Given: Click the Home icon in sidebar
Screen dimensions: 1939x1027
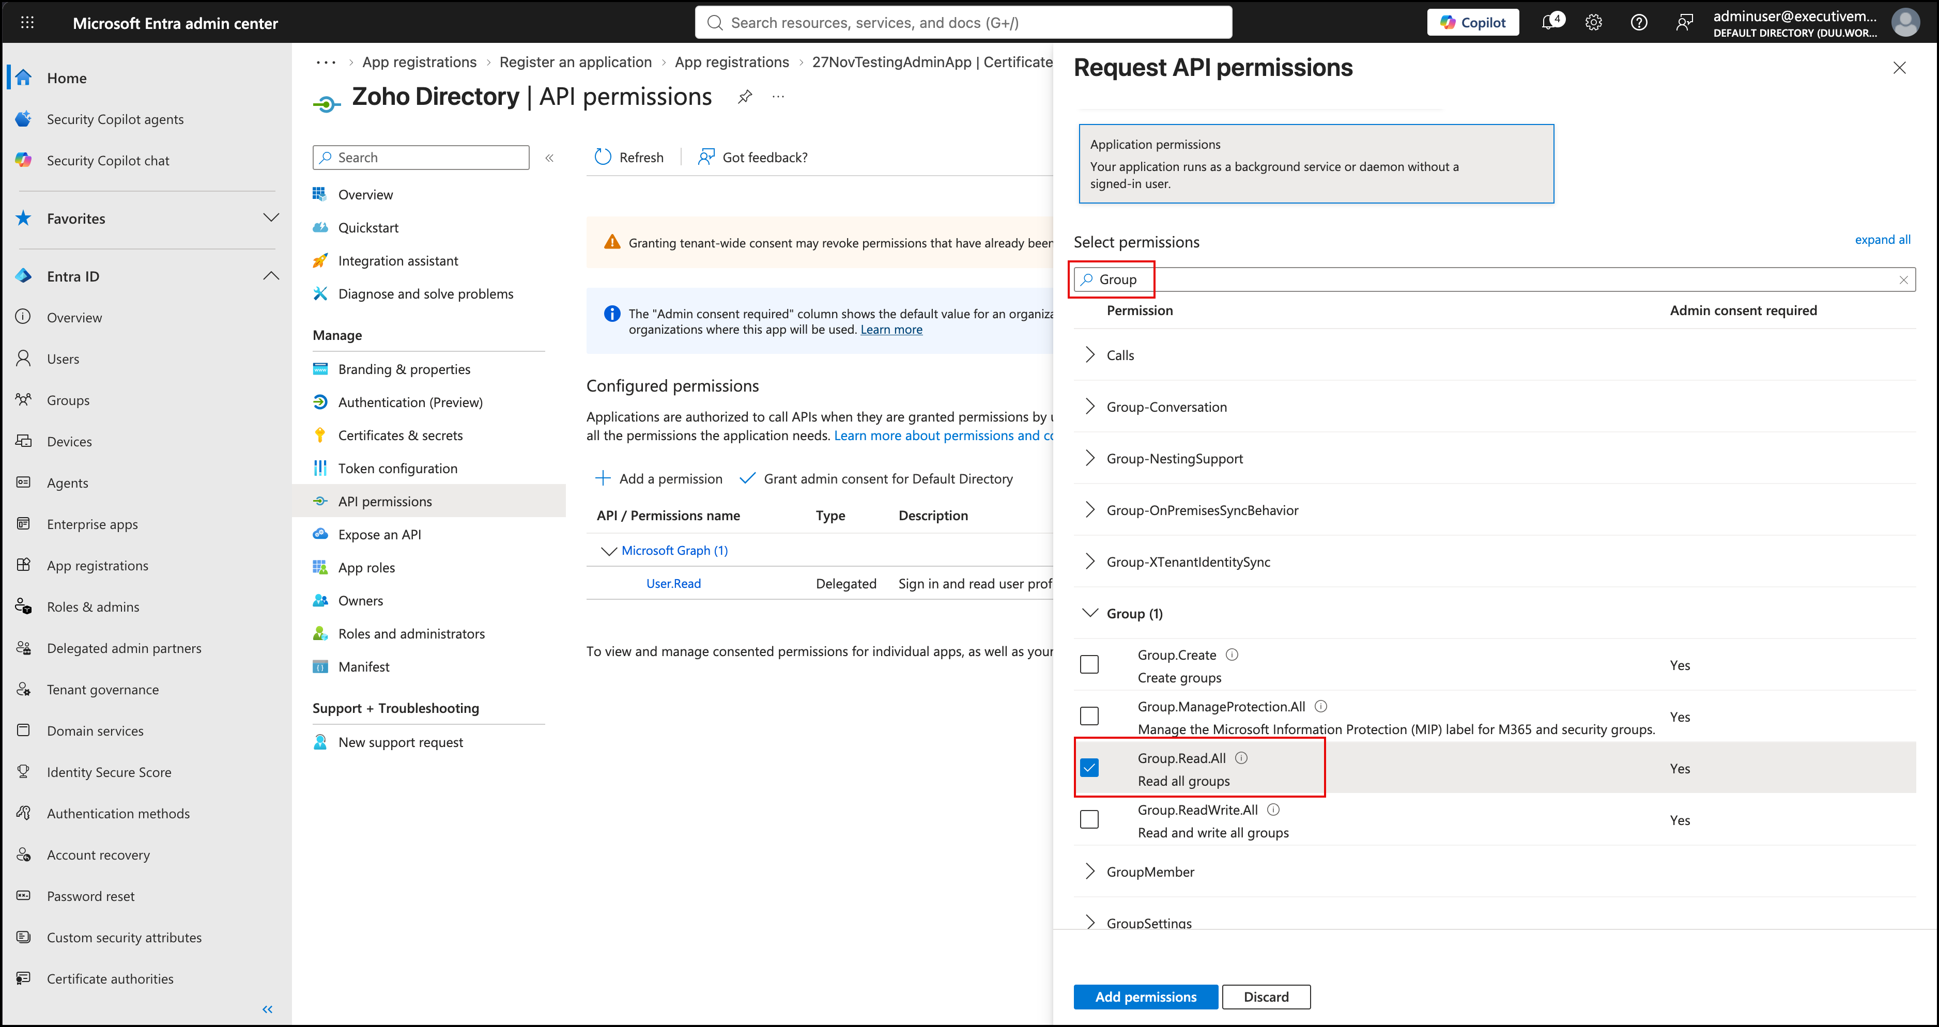Looking at the screenshot, I should [x=23, y=77].
